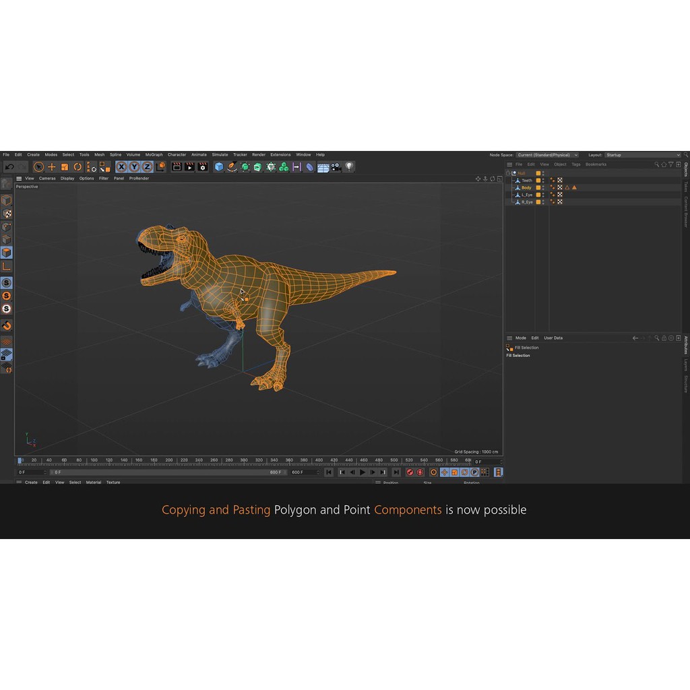Select the Move tool in the top toolbar
Screen dimensions: 690x690
click(x=52, y=166)
